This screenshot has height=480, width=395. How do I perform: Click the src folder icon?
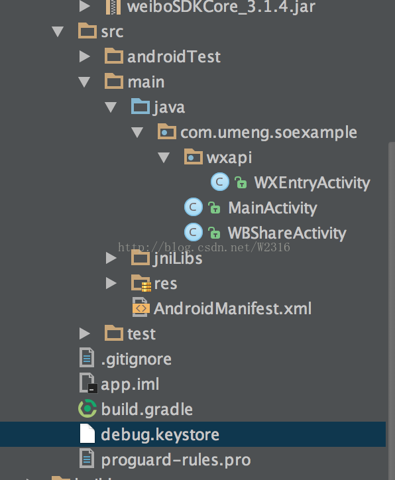point(87,30)
